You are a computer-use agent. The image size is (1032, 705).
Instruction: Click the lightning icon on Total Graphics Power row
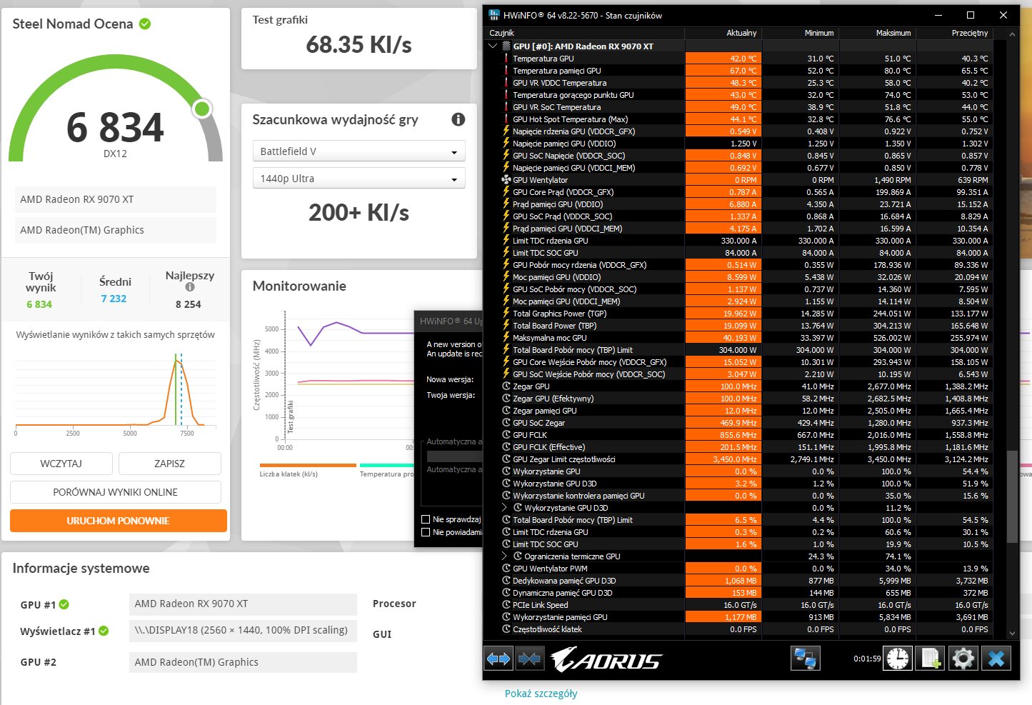click(x=506, y=314)
